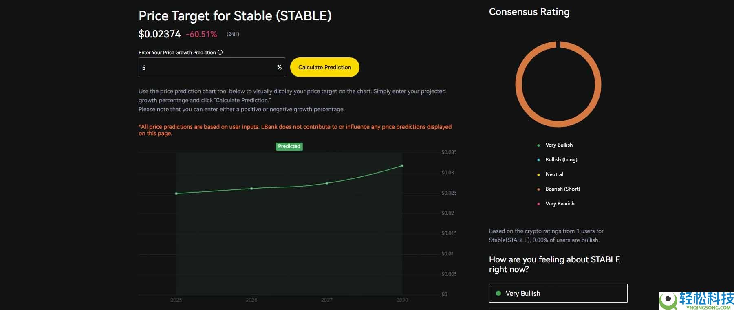The width and height of the screenshot is (734, 310).
Task: Click the 2025 label on the chart x-axis
Action: coord(176,300)
